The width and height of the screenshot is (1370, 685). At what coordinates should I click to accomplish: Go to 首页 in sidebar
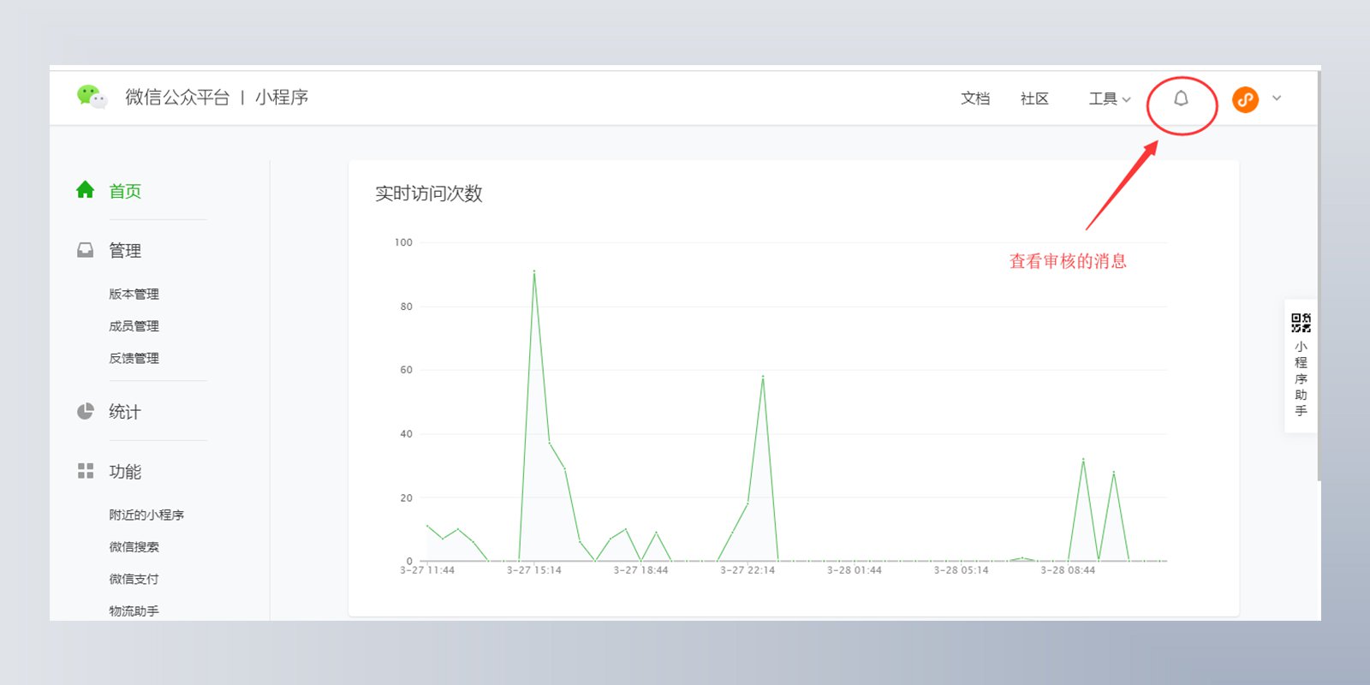tap(125, 191)
